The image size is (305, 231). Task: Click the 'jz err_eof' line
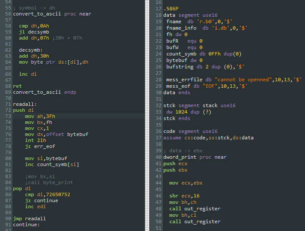click(40, 147)
